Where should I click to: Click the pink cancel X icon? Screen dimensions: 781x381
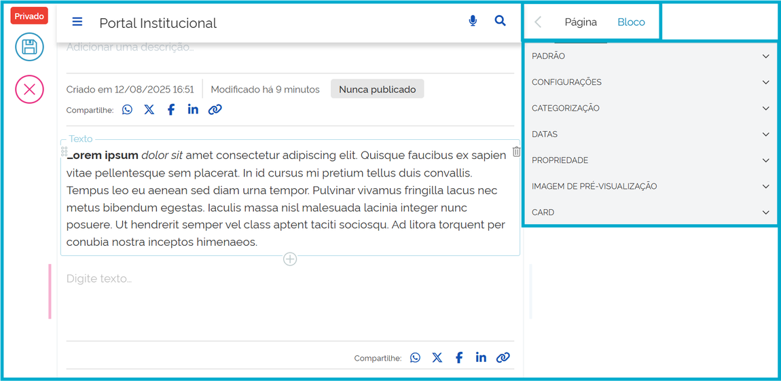point(29,90)
